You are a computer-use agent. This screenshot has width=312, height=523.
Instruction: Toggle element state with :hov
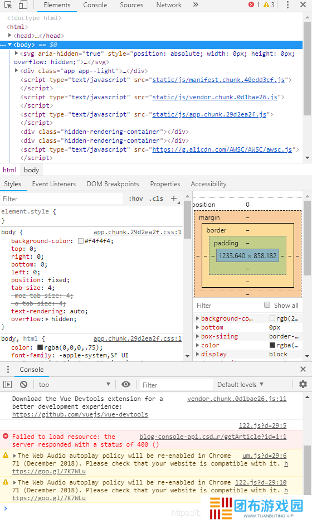[136, 199]
